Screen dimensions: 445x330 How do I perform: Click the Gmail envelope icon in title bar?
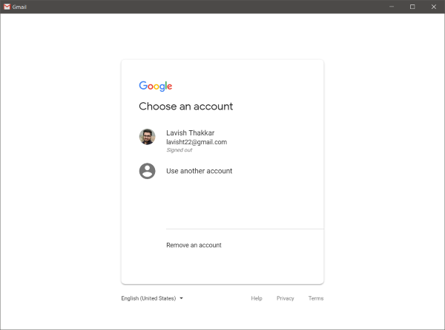[x=7, y=7]
